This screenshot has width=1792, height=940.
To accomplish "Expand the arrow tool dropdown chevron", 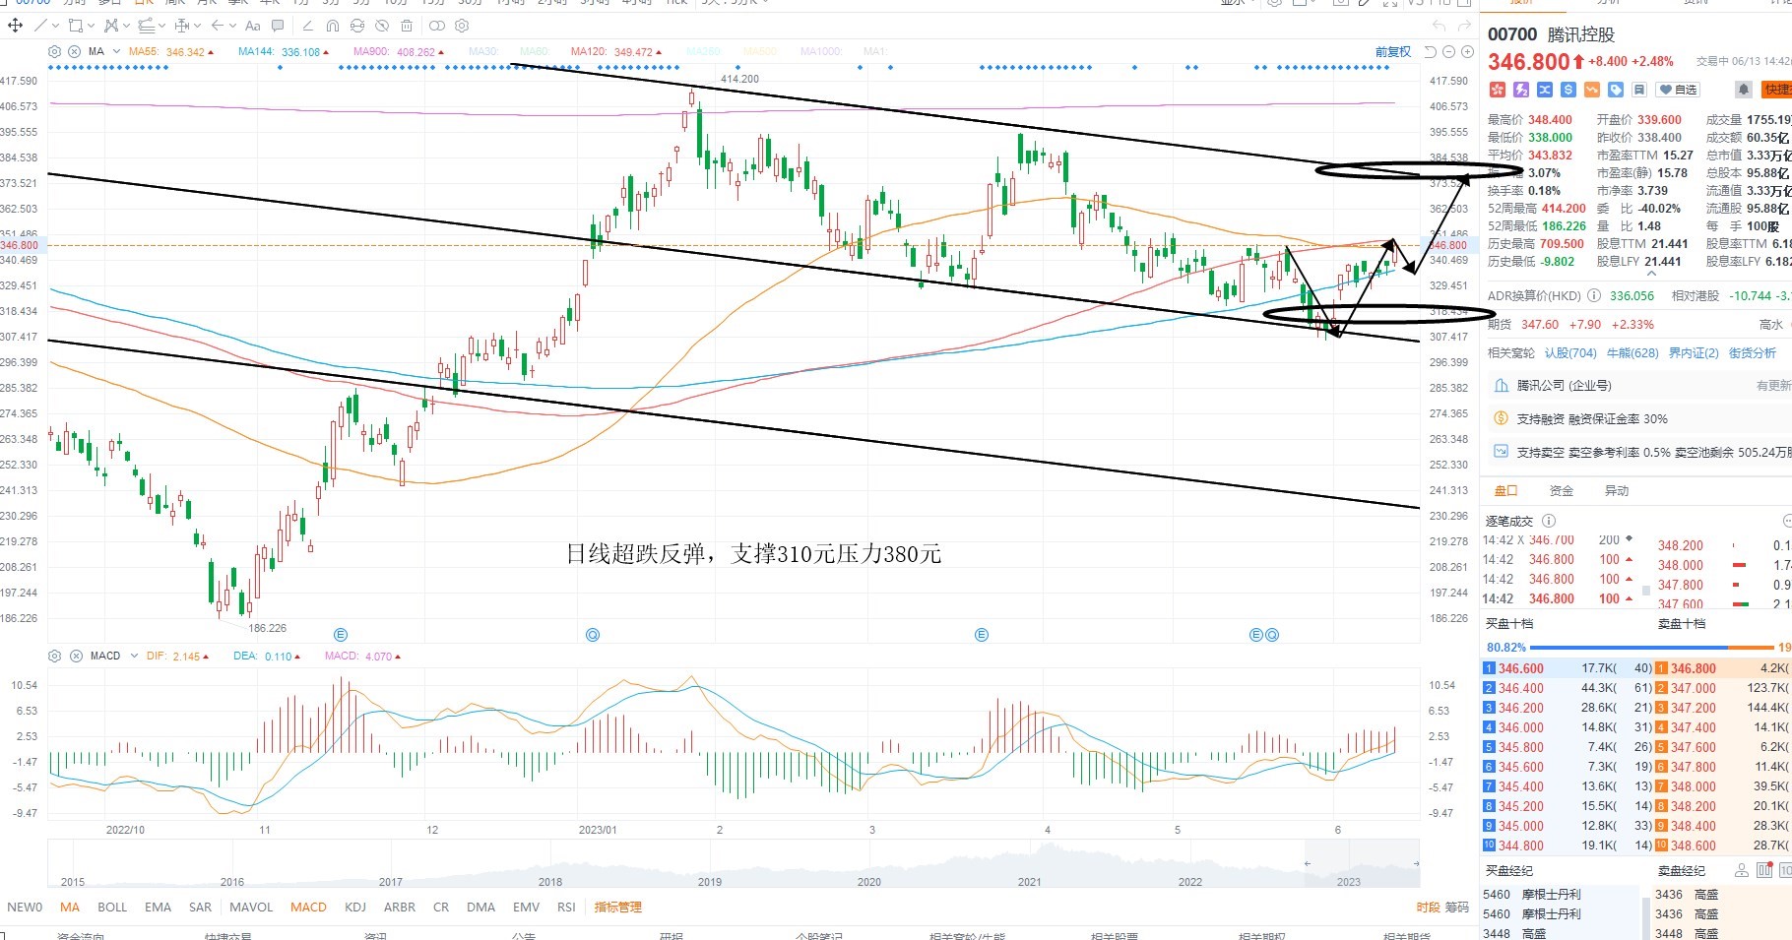I will pyautogui.click(x=231, y=26).
